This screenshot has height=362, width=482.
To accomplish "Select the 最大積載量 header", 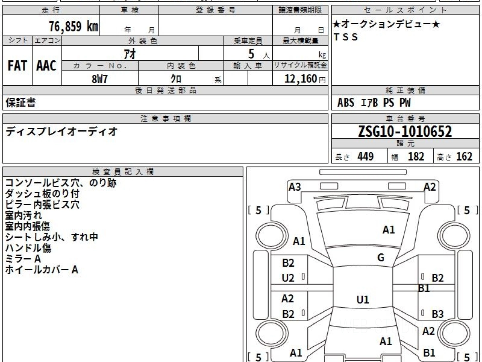I will click(300, 41).
